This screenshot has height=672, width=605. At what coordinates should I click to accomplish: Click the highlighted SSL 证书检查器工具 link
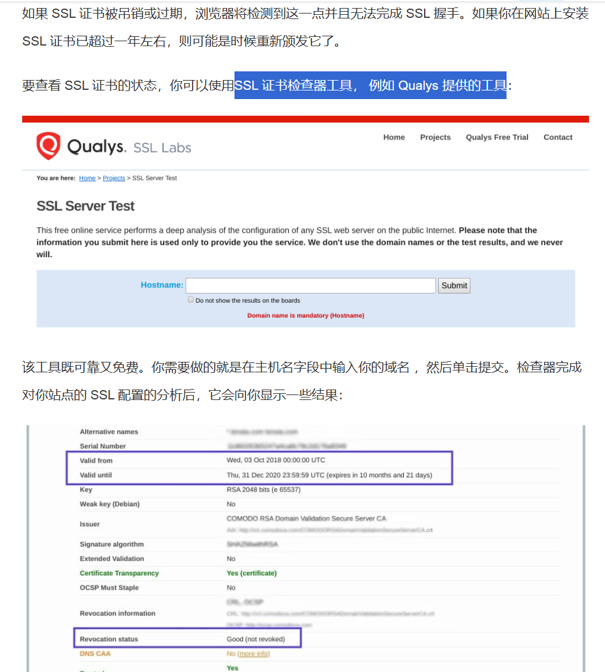[x=370, y=86]
